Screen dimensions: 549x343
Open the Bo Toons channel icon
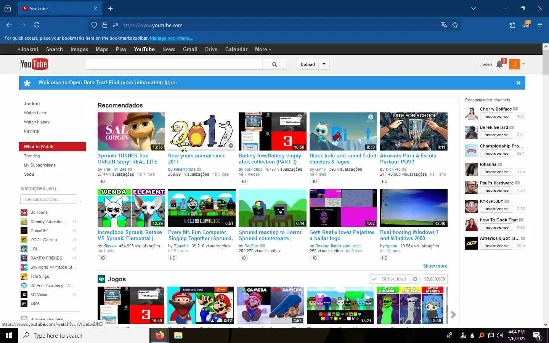click(x=24, y=212)
